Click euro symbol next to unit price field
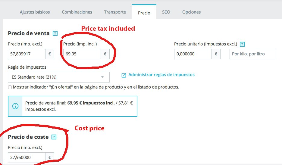Viewport: 282px width, 165px height. coord(216,54)
